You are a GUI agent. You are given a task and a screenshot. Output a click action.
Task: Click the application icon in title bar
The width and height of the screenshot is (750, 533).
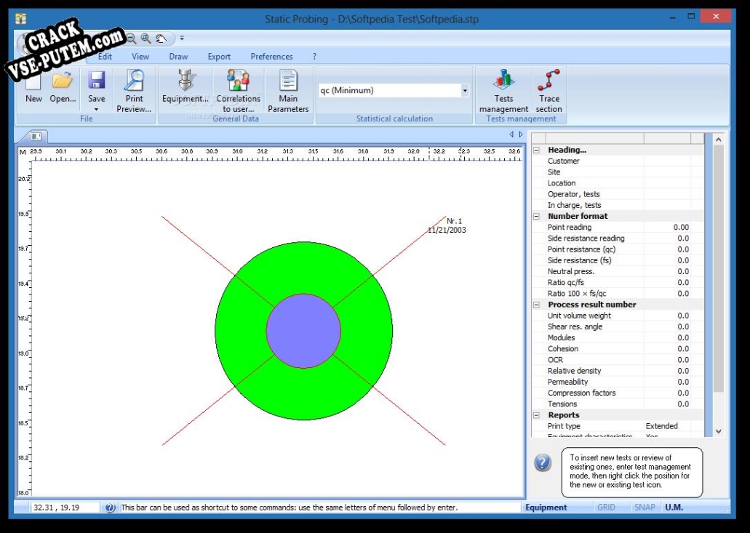pos(20,19)
